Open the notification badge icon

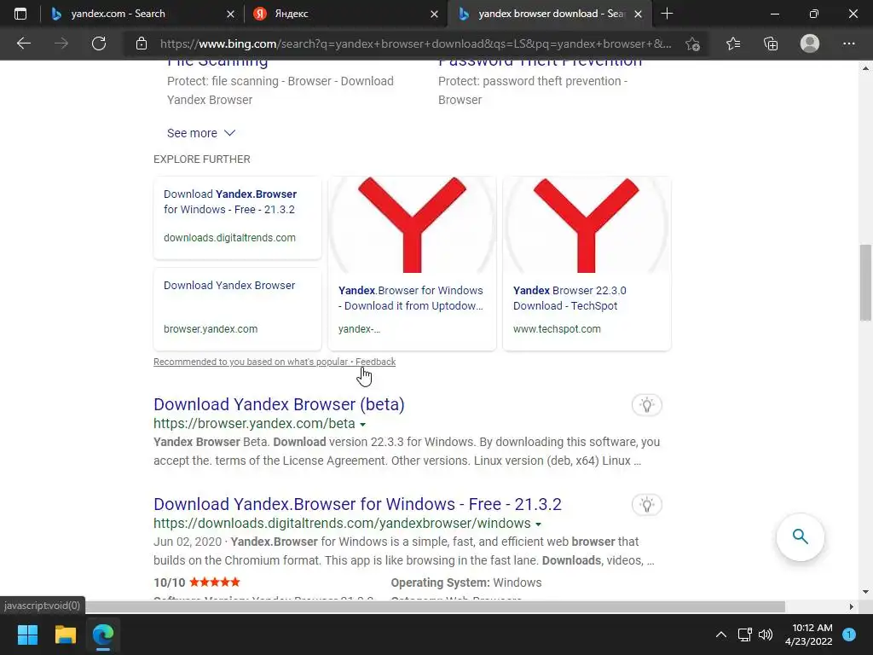pyautogui.click(x=849, y=635)
